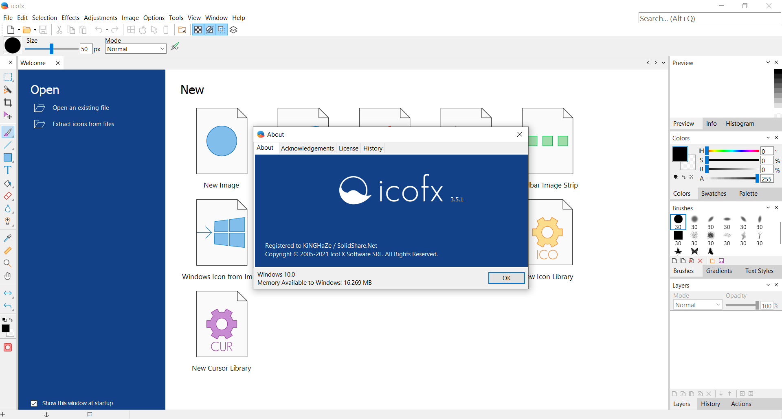
Task: Select the Move selection tool
Action: pyautogui.click(x=8, y=115)
